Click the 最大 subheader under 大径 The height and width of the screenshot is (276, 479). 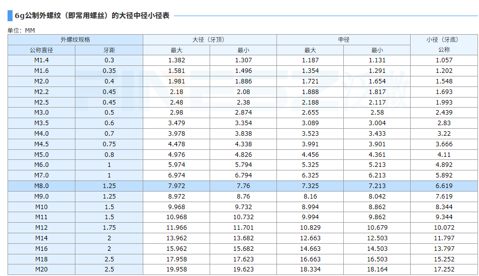(176, 50)
